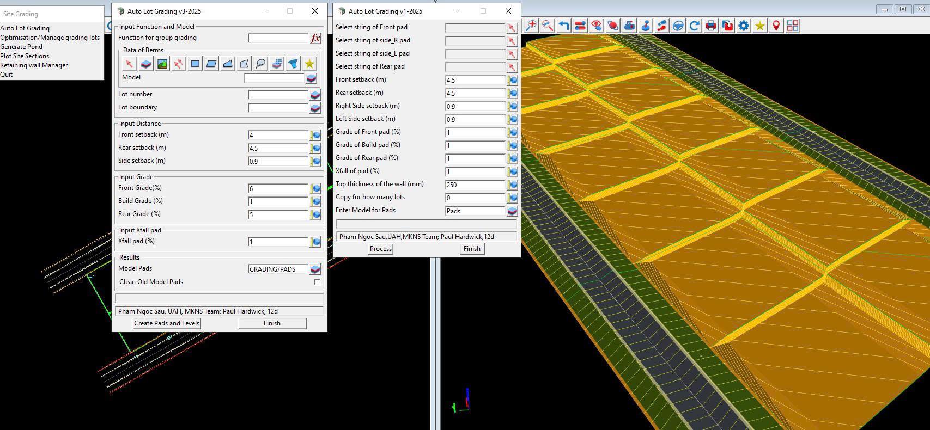Image resolution: width=930 pixels, height=430 pixels.
Task: Click the blue camera icon in toolbar
Action: 629,26
